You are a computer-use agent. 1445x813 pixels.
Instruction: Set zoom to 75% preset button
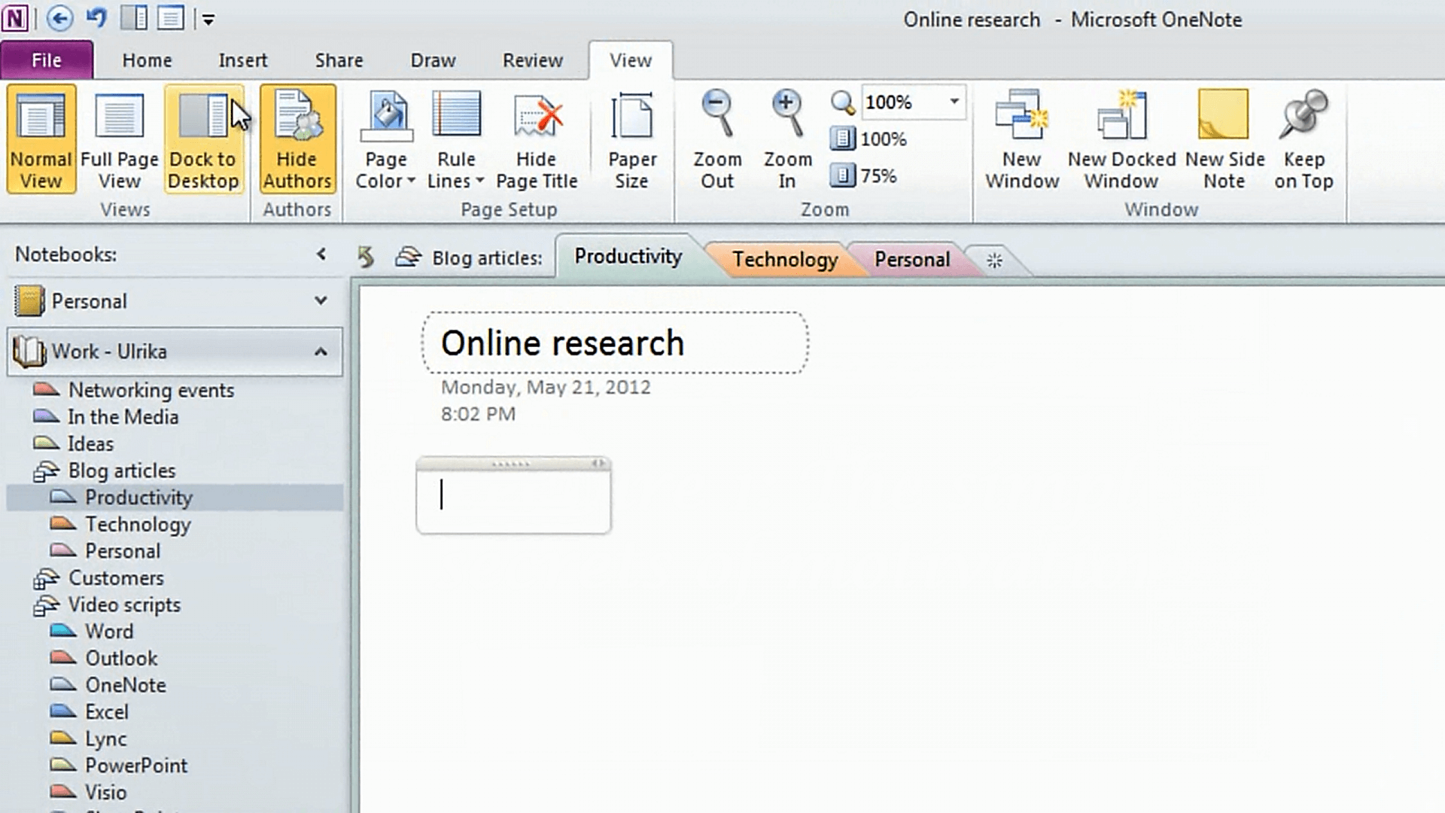pos(863,176)
